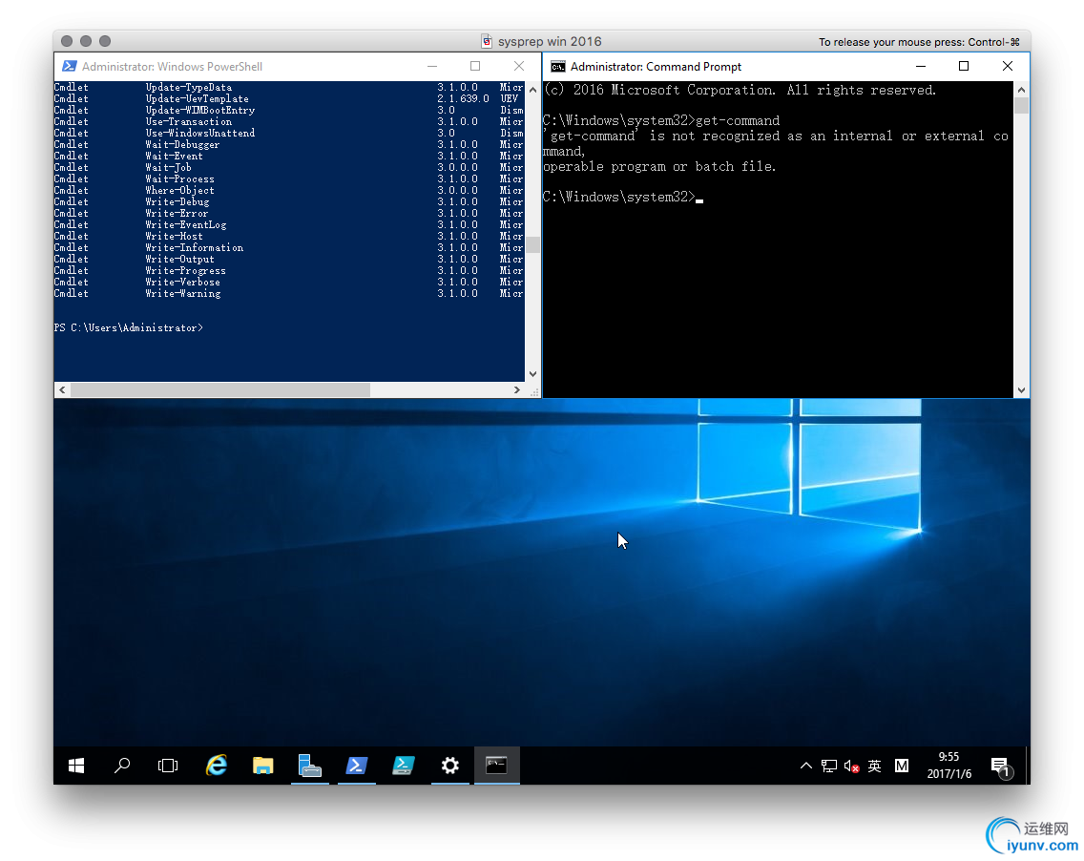This screenshot has height=861, width=1084.
Task: Open the Settings gear taskbar icon
Action: pos(449,766)
